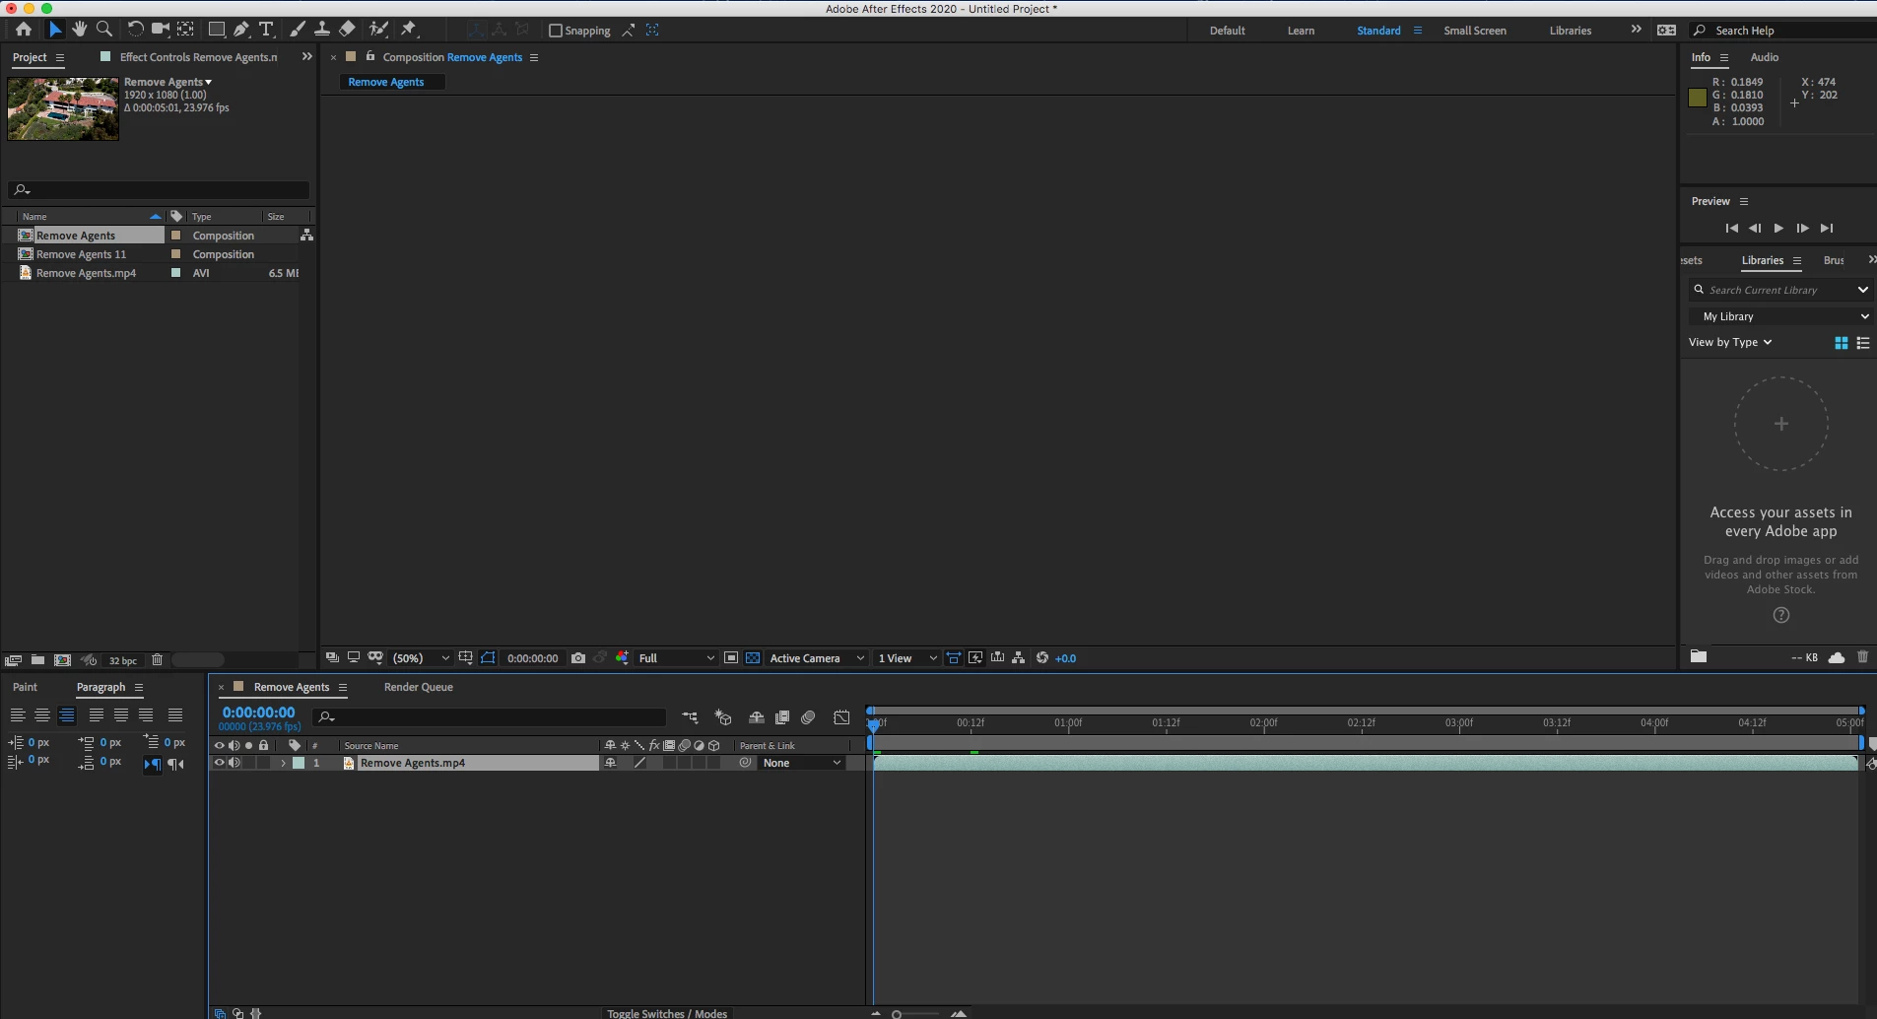Play the composition preview
This screenshot has height=1019, width=1877.
click(1778, 228)
